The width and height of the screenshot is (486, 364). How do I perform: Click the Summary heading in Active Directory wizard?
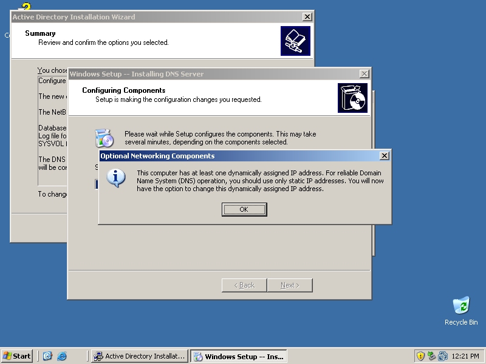(40, 33)
